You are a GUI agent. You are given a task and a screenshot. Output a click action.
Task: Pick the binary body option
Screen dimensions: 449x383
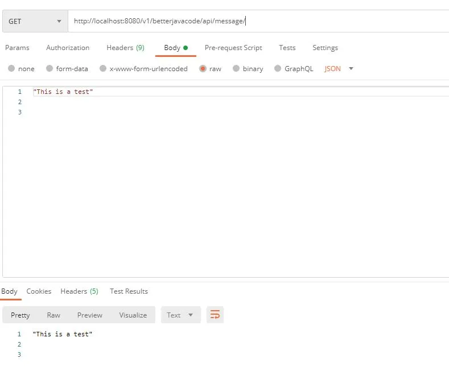(x=236, y=69)
